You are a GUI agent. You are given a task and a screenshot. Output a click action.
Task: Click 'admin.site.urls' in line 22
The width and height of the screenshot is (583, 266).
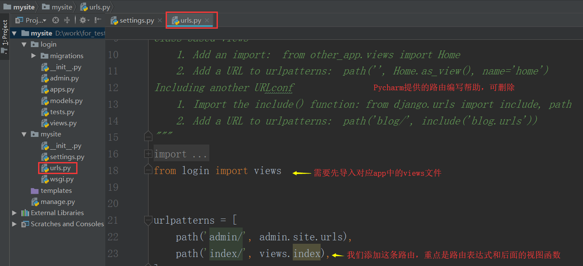click(x=301, y=237)
